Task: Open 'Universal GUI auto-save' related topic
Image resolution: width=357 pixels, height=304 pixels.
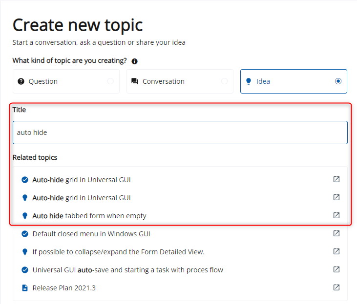Action: click(128, 270)
